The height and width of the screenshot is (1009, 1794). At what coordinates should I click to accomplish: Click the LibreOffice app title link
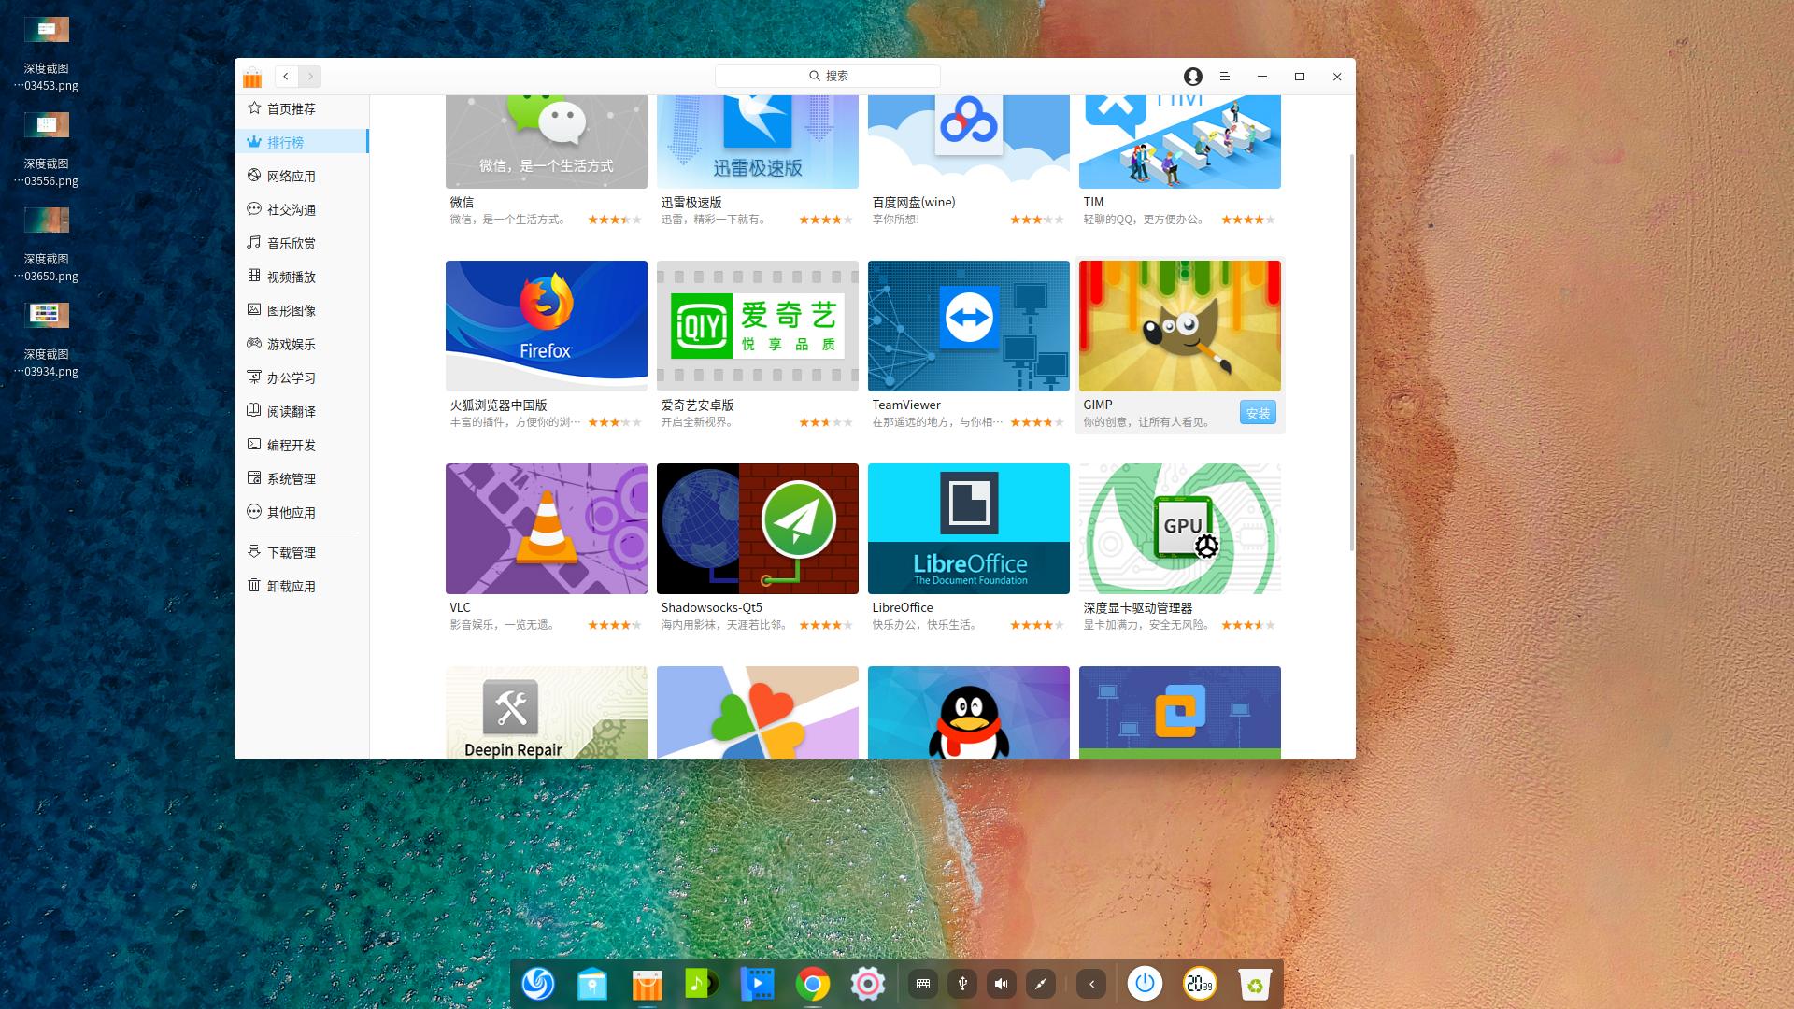point(903,607)
